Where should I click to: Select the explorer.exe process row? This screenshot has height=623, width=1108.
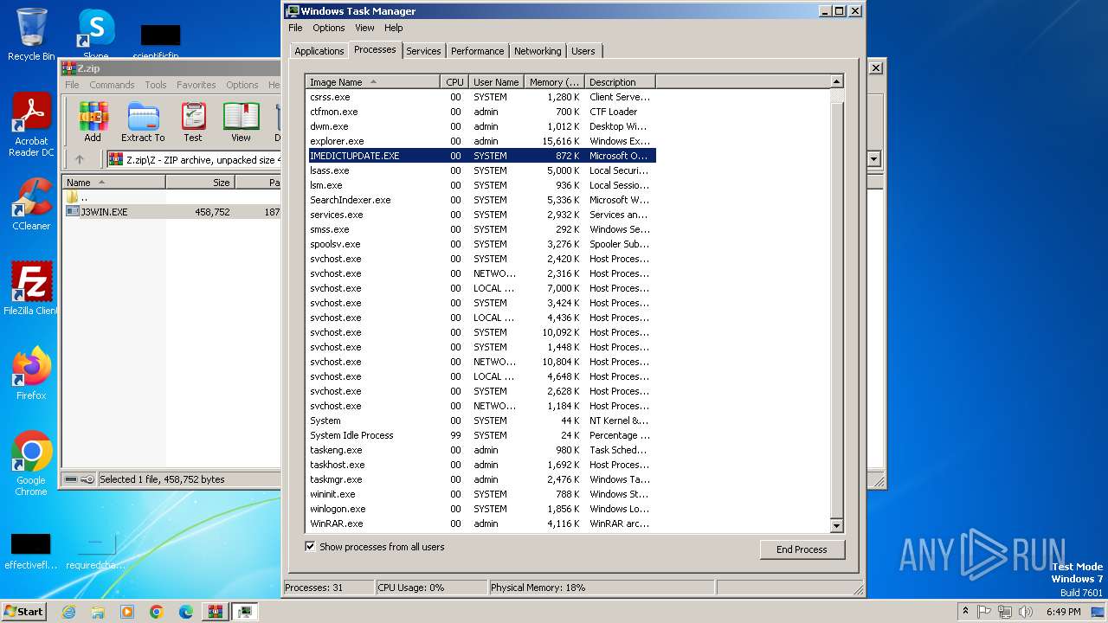pyautogui.click(x=481, y=141)
